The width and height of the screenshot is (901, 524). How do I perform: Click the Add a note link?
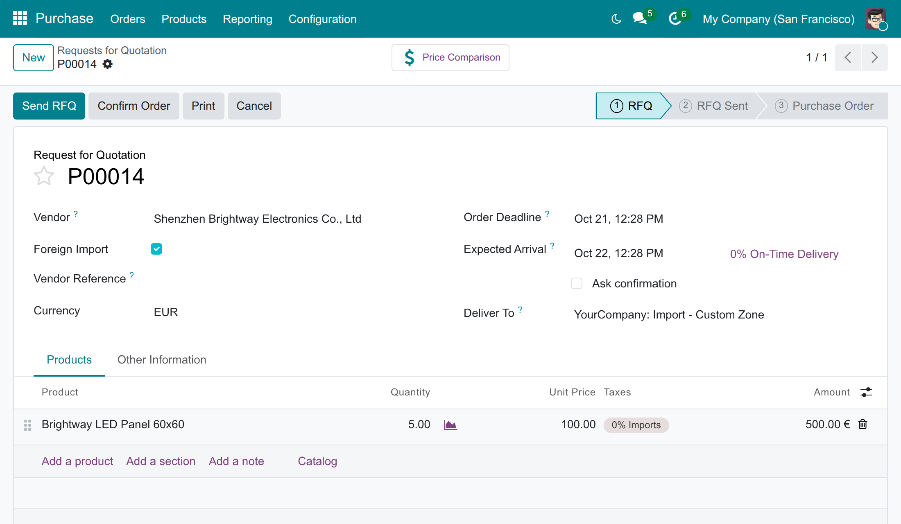(x=237, y=461)
